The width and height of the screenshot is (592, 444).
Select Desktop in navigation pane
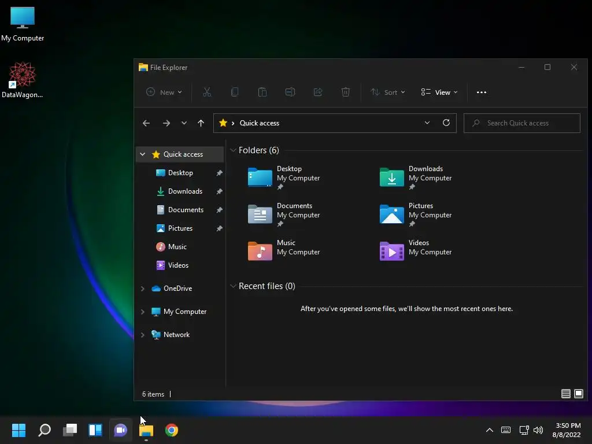coord(180,172)
